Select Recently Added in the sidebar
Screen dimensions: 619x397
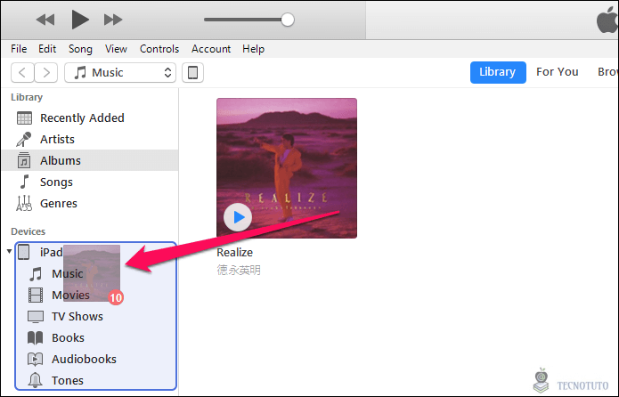(x=90, y=118)
